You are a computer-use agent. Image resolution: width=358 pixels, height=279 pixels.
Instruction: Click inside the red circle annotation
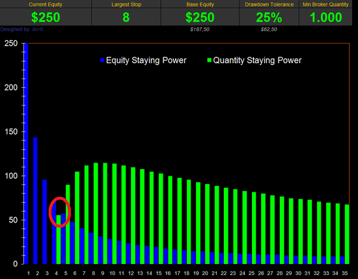(60, 212)
